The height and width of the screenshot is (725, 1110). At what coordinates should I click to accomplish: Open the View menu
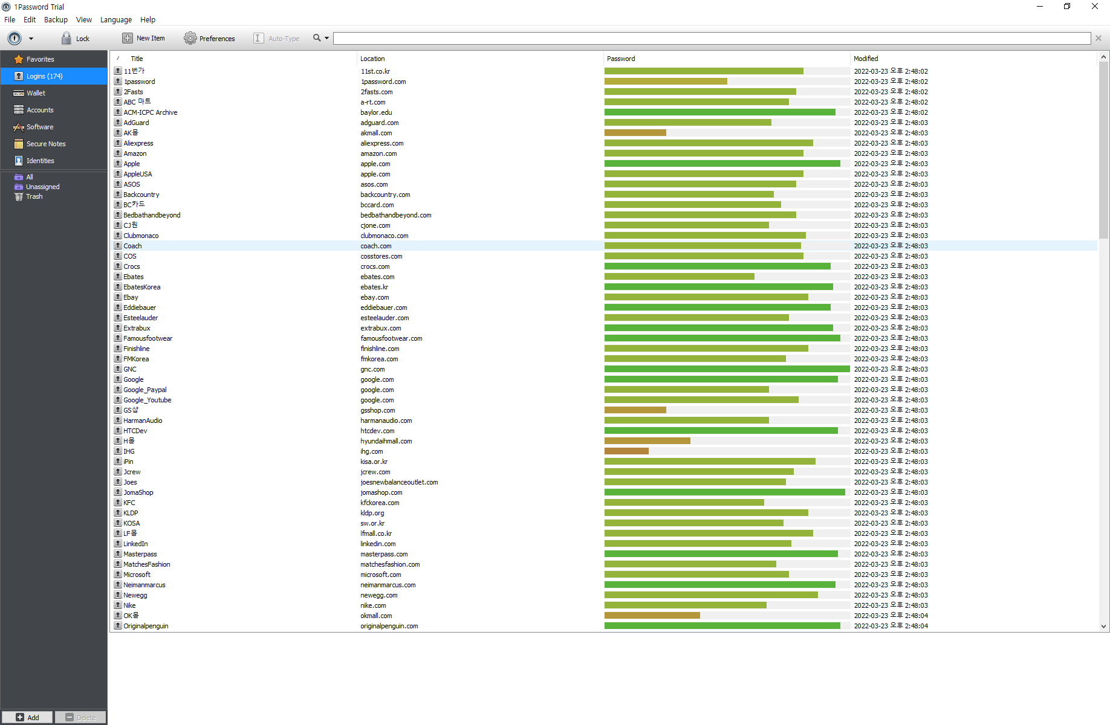(x=84, y=19)
